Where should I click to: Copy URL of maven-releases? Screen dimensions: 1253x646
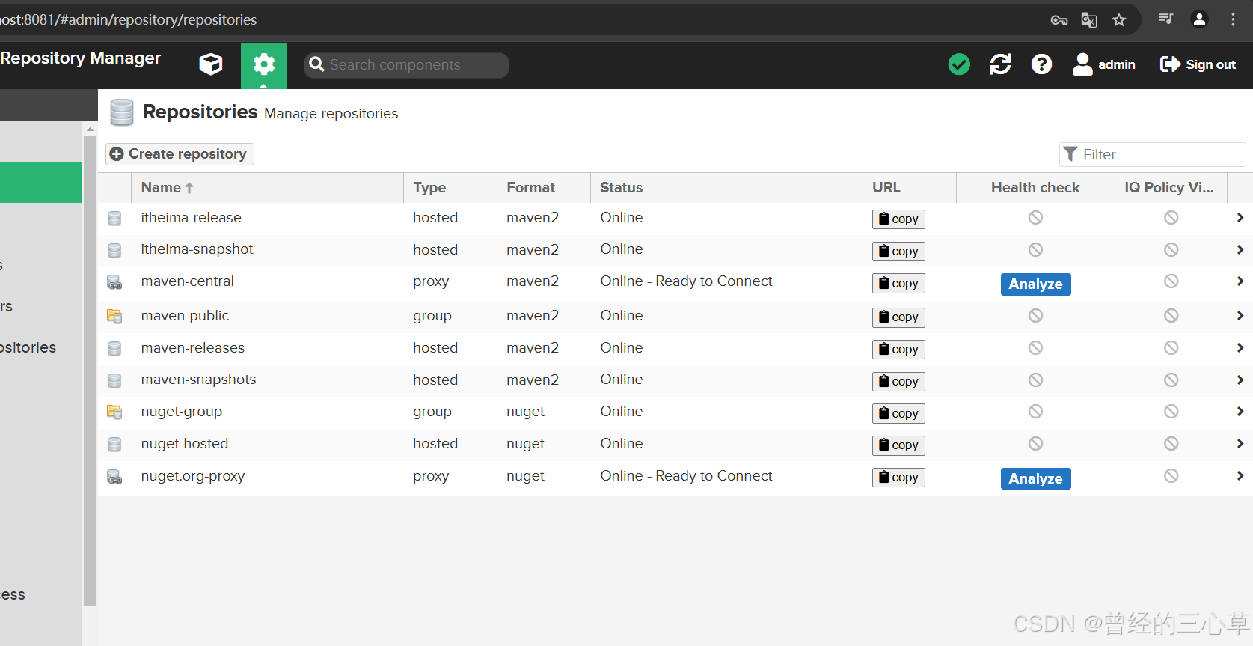pyautogui.click(x=898, y=349)
